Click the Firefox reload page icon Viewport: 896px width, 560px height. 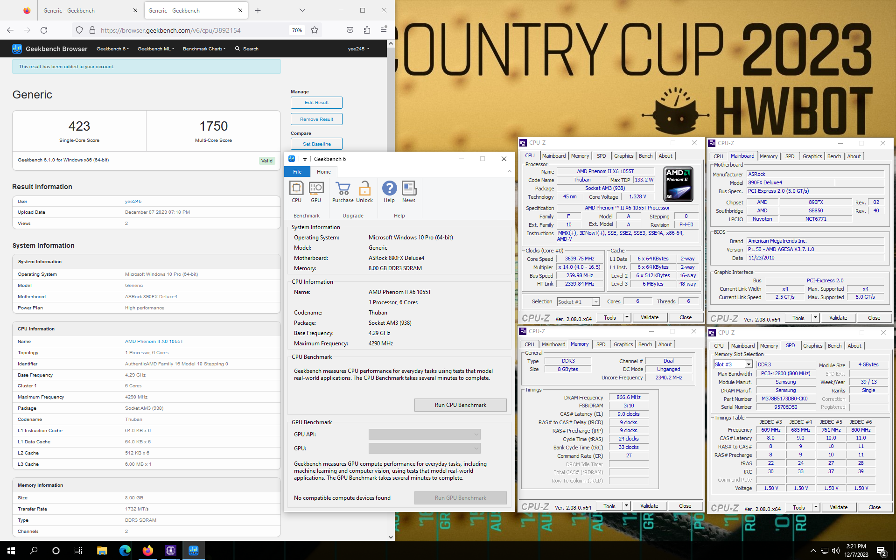pos(44,30)
